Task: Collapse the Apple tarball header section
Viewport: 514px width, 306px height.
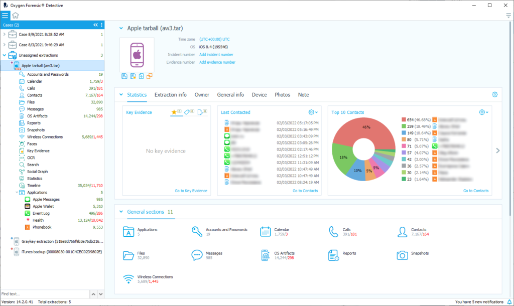Action: pos(121,28)
